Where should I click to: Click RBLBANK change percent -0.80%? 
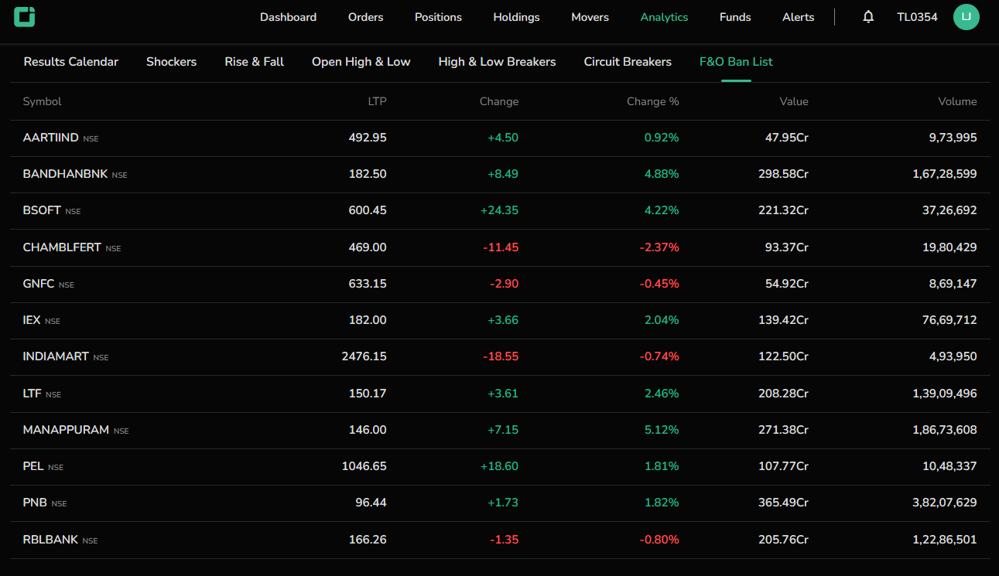(659, 540)
